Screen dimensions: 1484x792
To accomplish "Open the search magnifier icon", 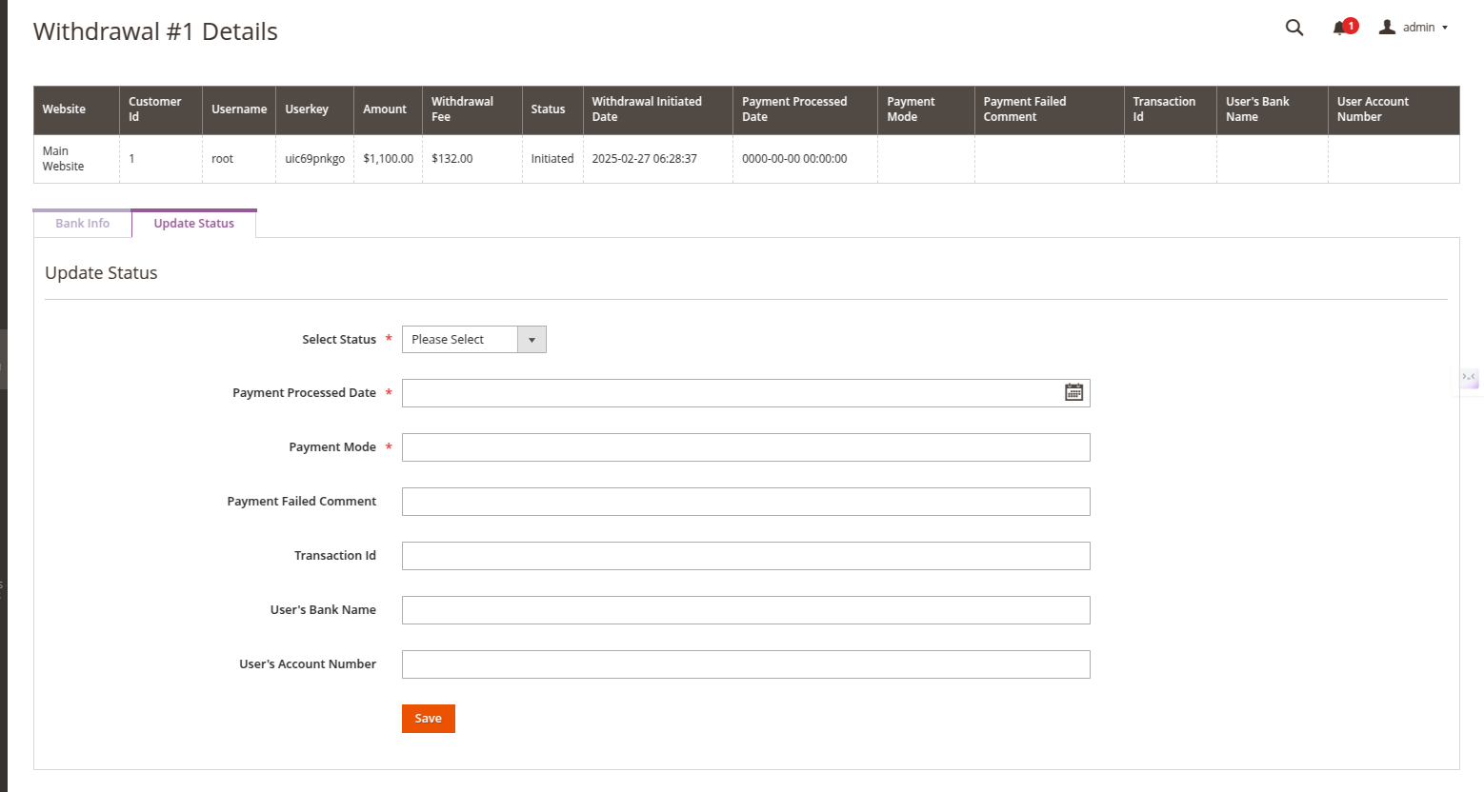I will [x=1293, y=28].
